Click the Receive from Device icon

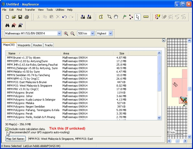click(x=89, y=17)
